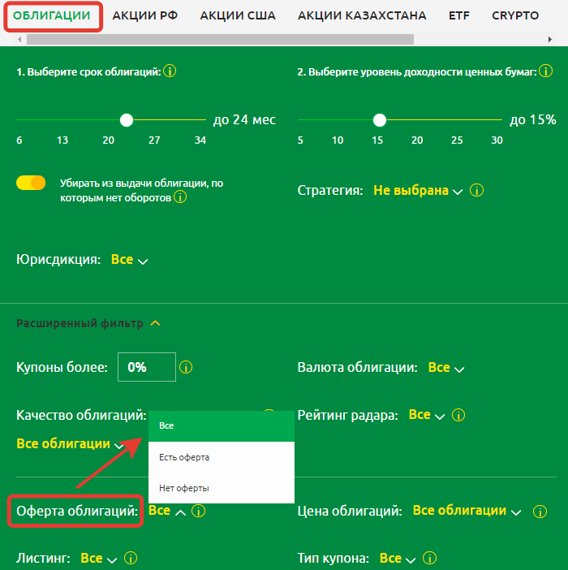Click info icon next to Цена облигаций

540,511
